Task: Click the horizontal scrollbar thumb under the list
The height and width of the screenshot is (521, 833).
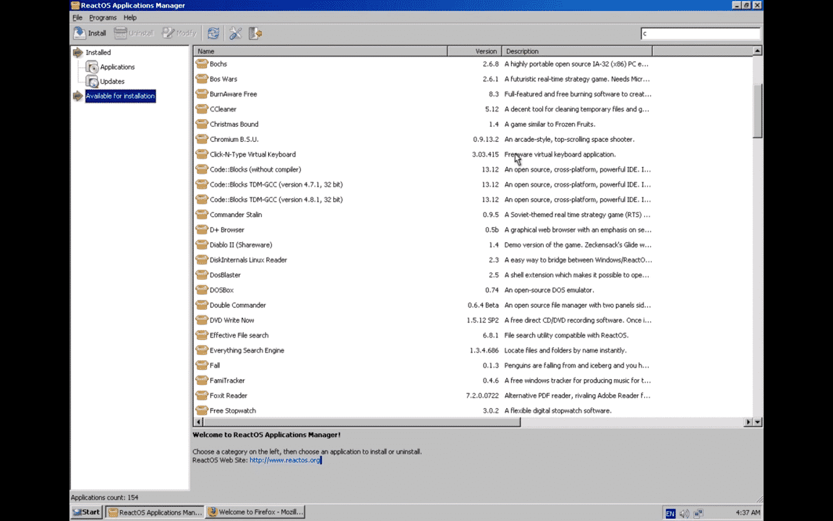Action: pyautogui.click(x=362, y=422)
